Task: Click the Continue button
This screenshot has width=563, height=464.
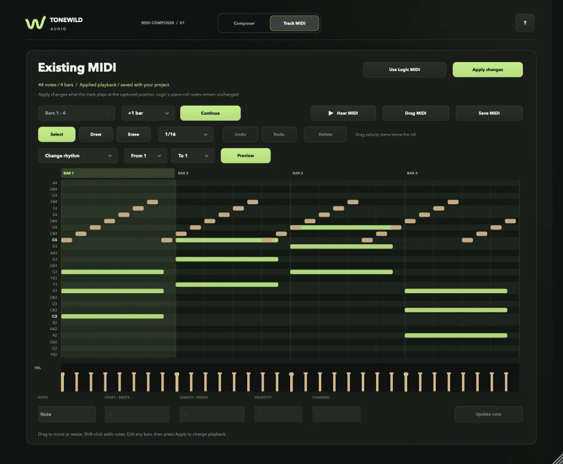Action: tap(210, 113)
